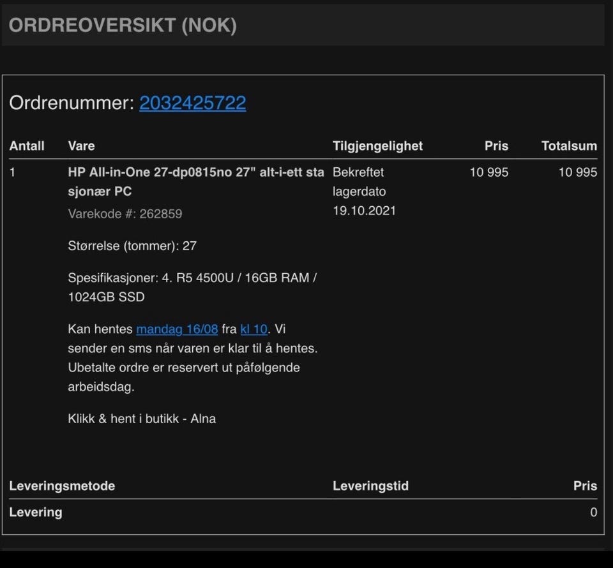
Task: Select the Størrelse (tommer): 27 line
Action: tap(132, 246)
